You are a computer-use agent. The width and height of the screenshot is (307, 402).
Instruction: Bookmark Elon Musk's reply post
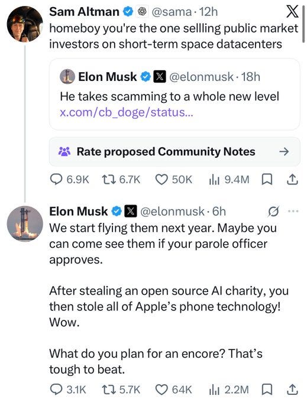pyautogui.click(x=267, y=390)
